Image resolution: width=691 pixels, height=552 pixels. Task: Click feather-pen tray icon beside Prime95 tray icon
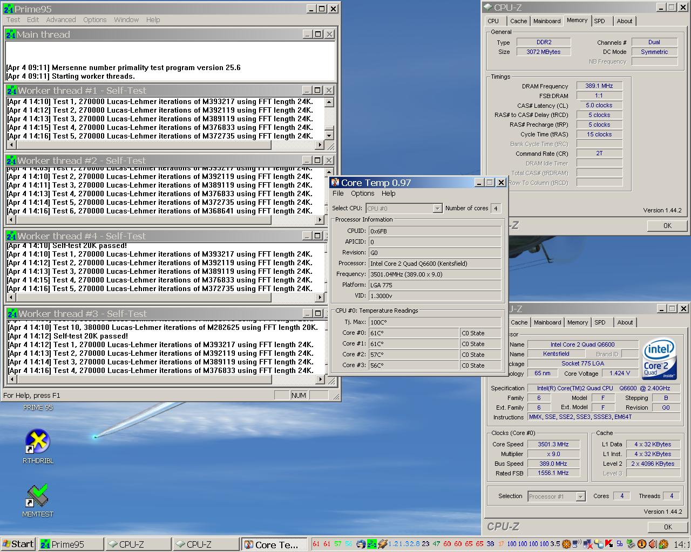tap(382, 544)
